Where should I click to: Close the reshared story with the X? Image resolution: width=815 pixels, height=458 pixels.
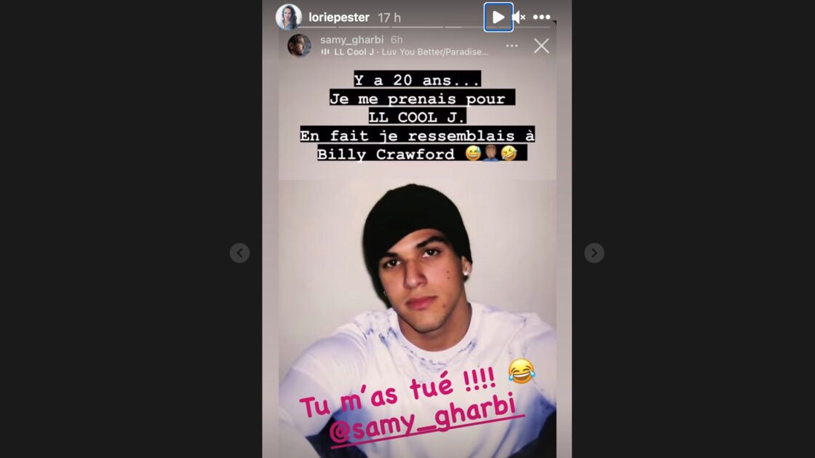click(541, 46)
